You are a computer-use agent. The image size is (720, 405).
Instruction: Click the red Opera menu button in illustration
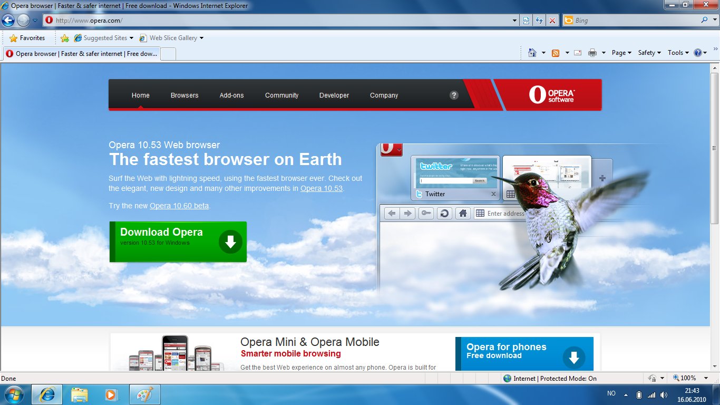pyautogui.click(x=391, y=150)
